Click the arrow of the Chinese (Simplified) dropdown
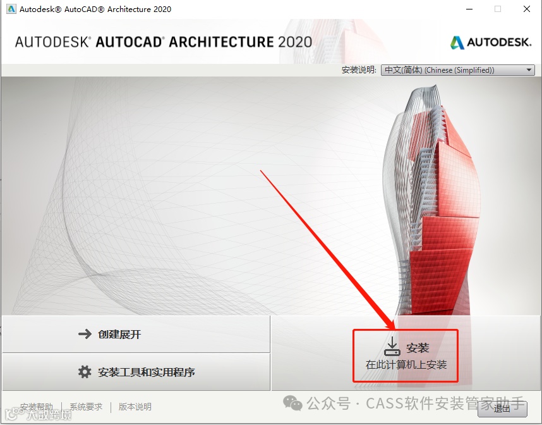 click(x=529, y=70)
